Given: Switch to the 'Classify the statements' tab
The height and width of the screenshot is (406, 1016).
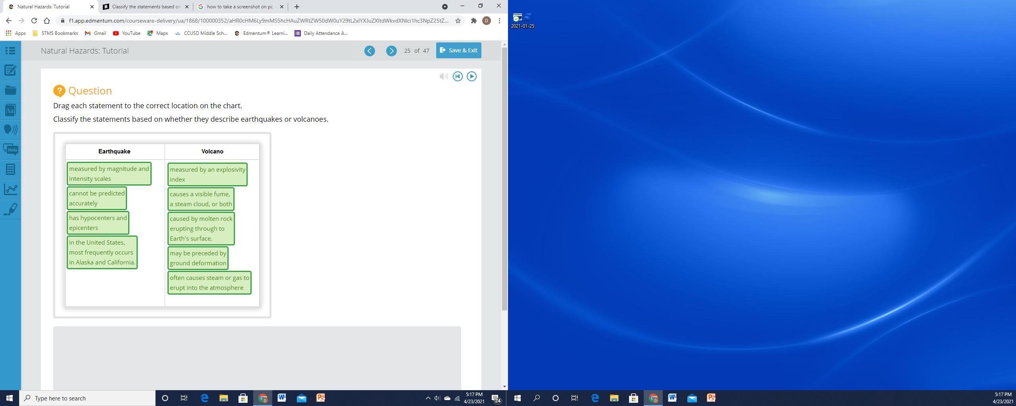Looking at the screenshot, I should (x=146, y=7).
